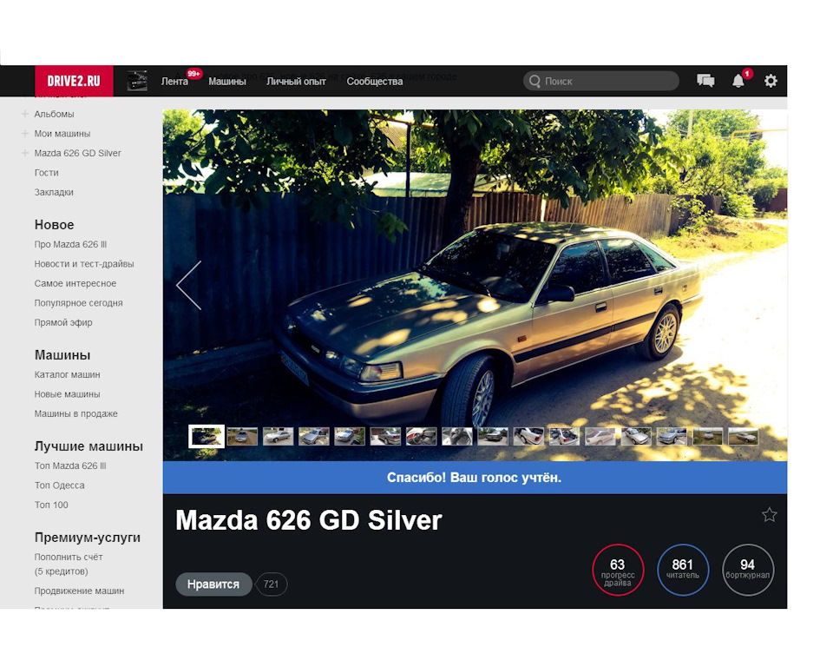Open the user avatar next to Лента
Viewport: 833px width, 667px height.
(138, 81)
